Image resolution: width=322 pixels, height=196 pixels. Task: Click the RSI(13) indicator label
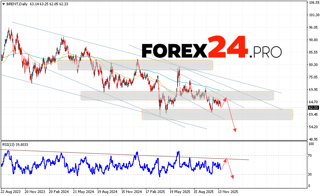tap(10, 144)
